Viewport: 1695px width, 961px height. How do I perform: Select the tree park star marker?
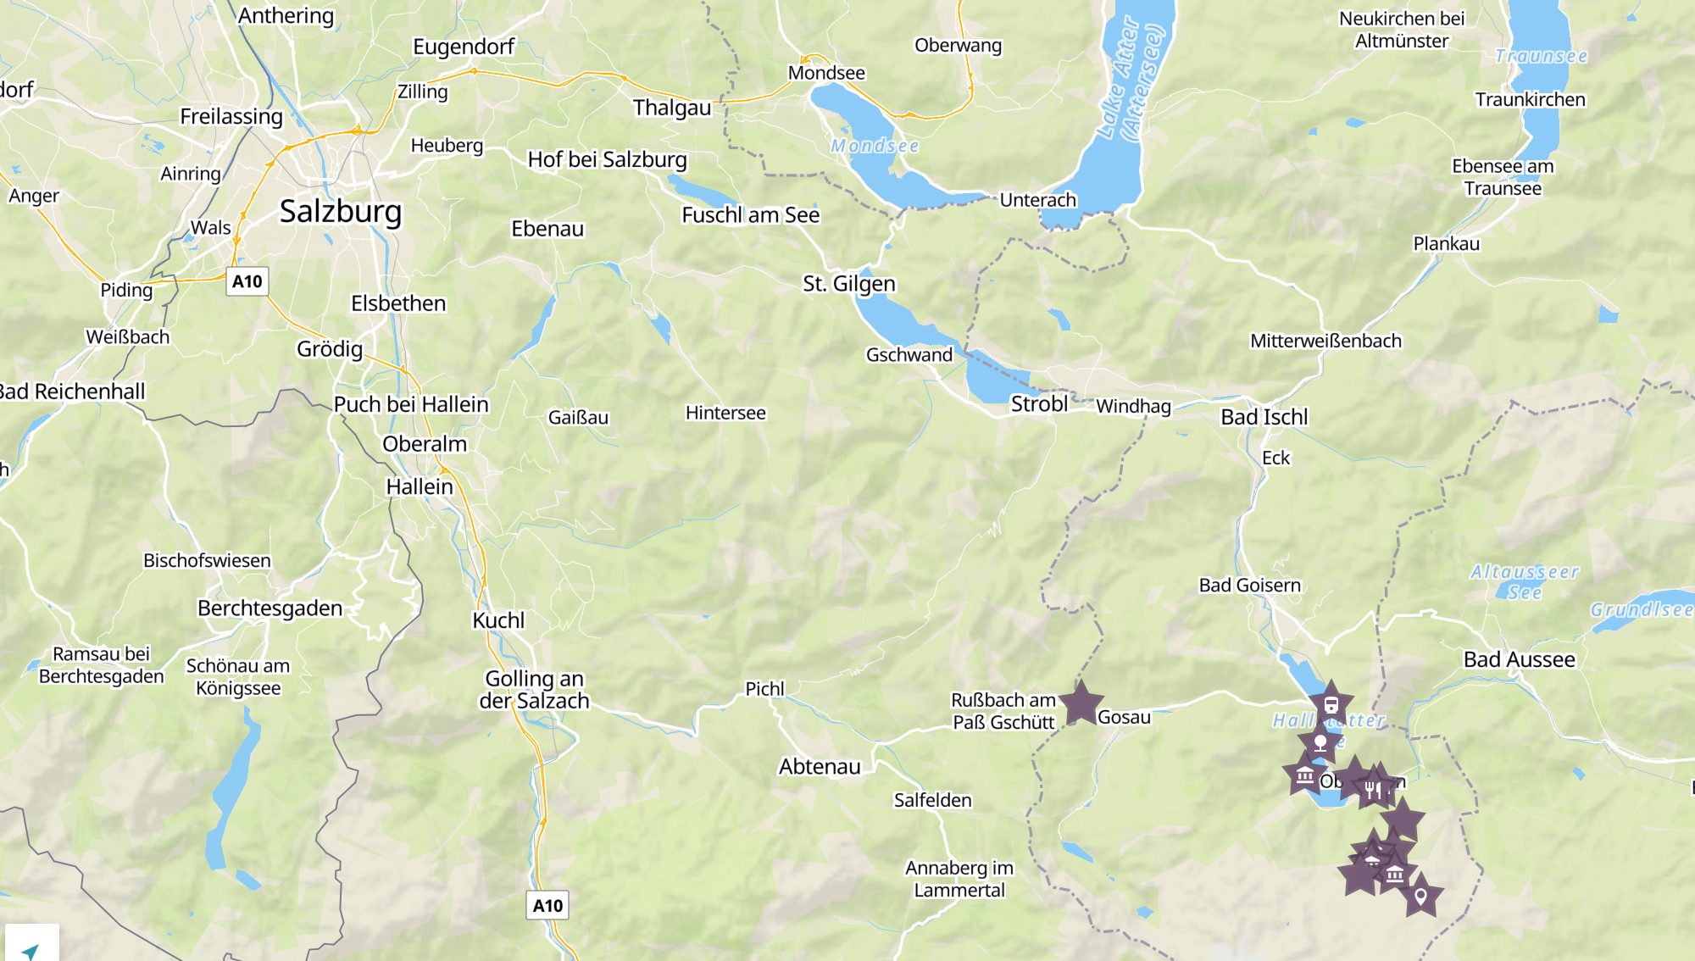coord(1320,743)
